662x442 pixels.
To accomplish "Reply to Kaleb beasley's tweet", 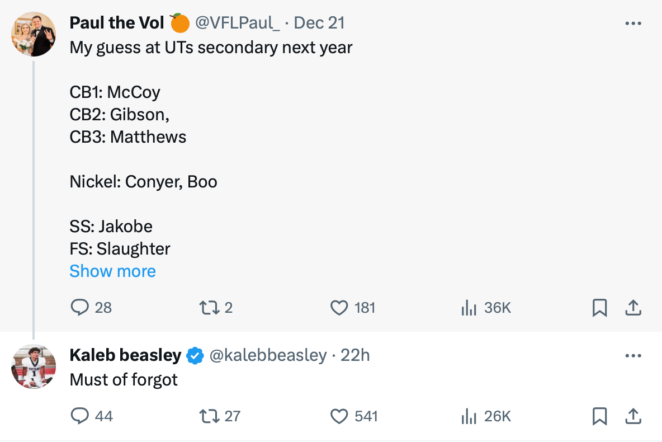I will click(x=81, y=416).
